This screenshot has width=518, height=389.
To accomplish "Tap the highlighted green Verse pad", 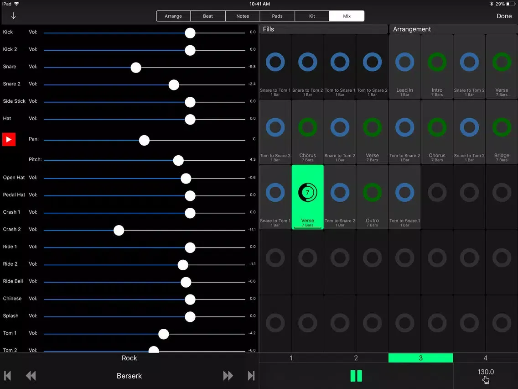I will click(307, 197).
